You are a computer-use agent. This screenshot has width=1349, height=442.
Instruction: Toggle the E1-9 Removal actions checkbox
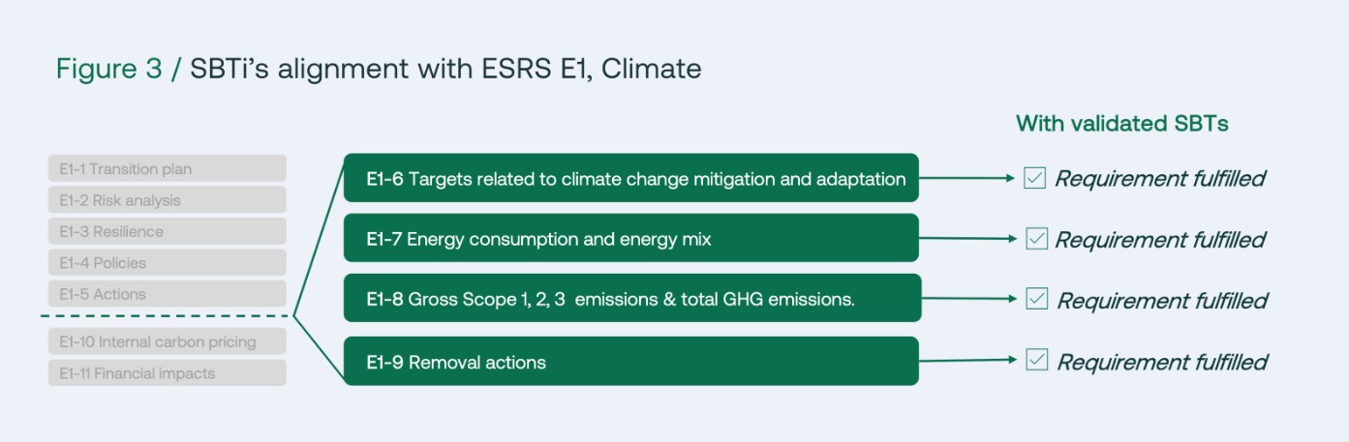click(1037, 360)
